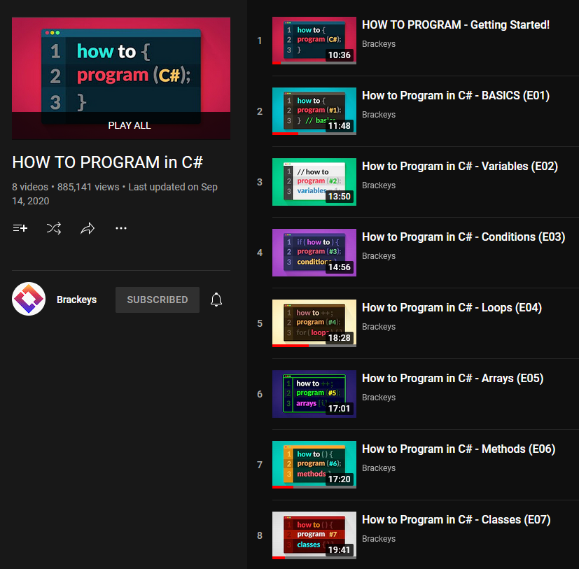Click the red watch-progress bar on Methods E06
Image resolution: width=579 pixels, height=569 pixels.
coord(282,487)
